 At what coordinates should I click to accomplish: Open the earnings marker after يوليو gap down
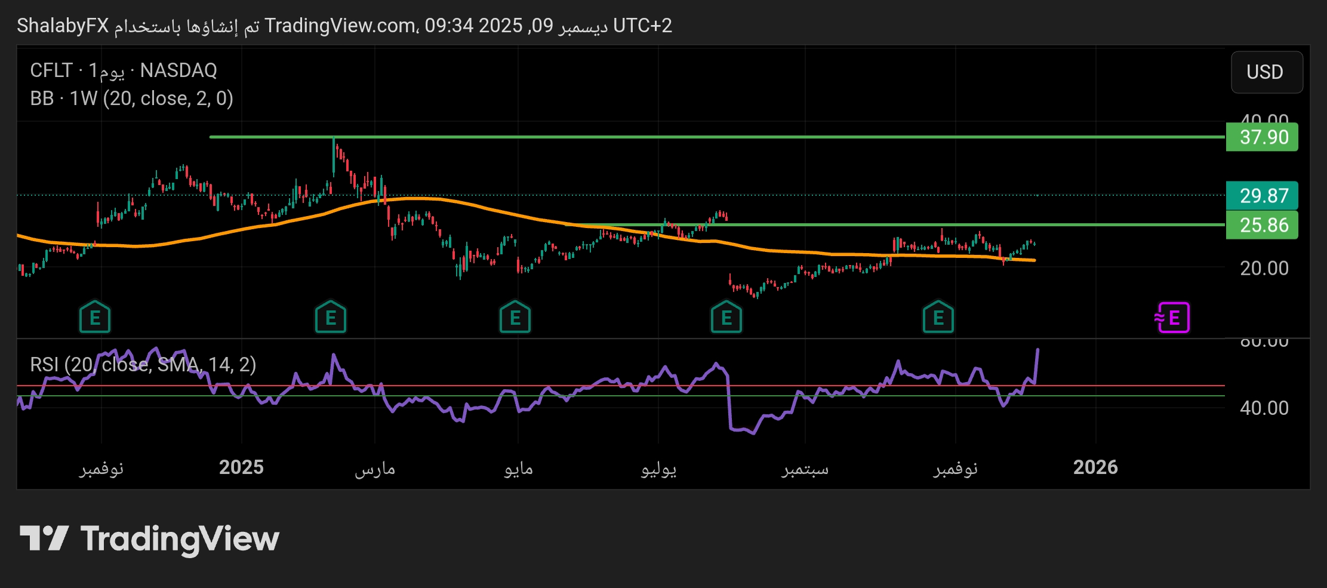pos(726,318)
